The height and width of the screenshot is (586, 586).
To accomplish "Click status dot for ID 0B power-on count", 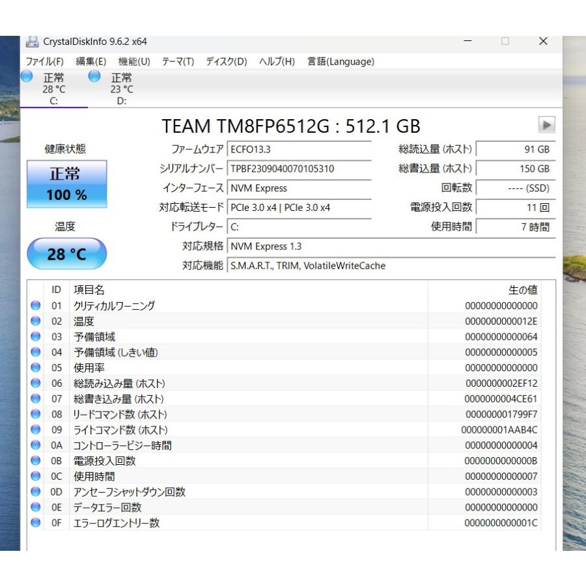I will coord(36,461).
